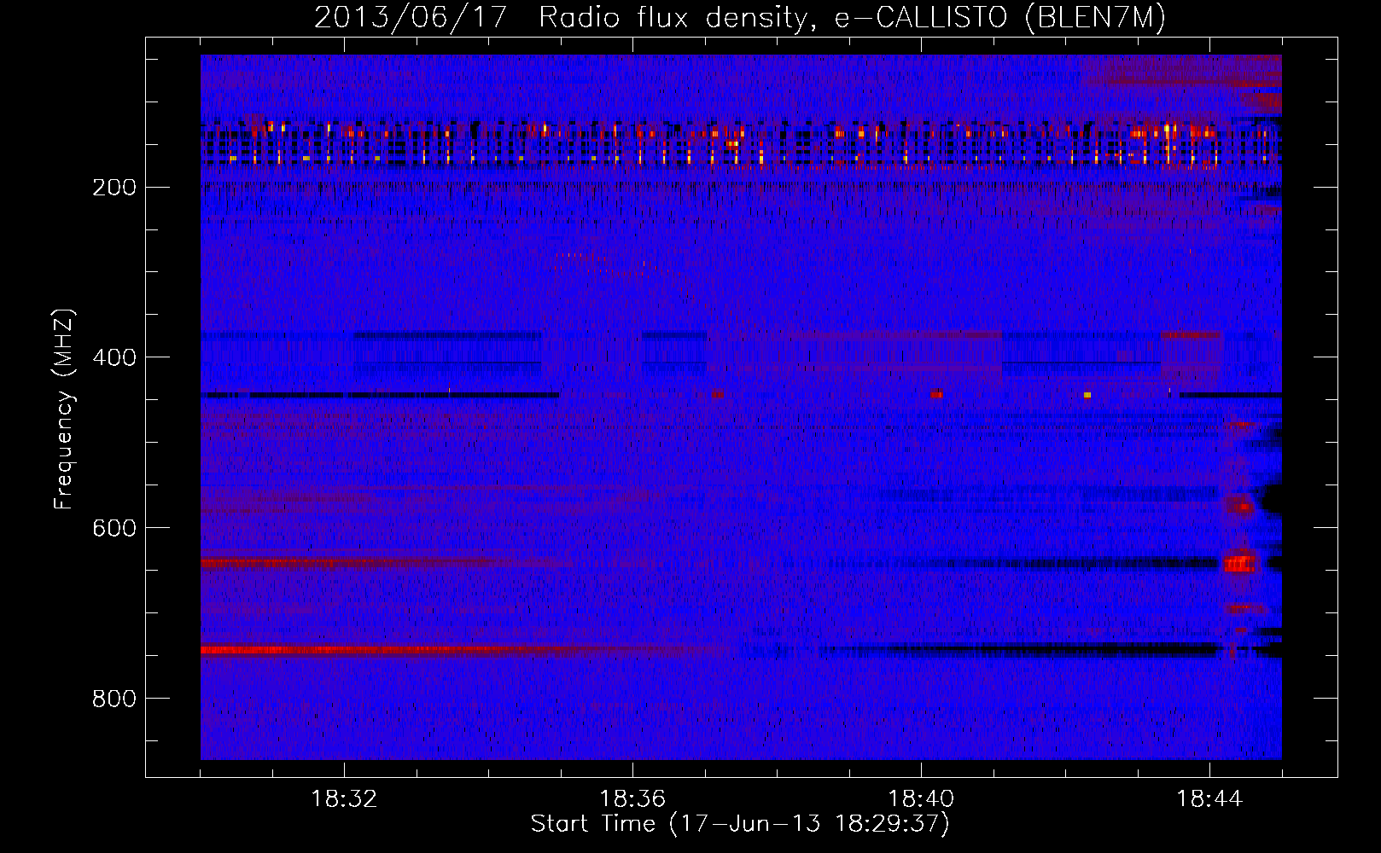1381x853 pixels.
Task: Click the 18:36 time tick label
Action: pos(632,799)
